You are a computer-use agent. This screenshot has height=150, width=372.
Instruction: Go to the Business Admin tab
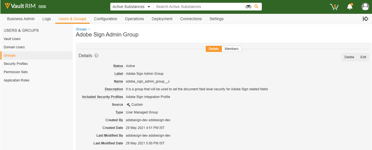pyautogui.click(x=21, y=19)
